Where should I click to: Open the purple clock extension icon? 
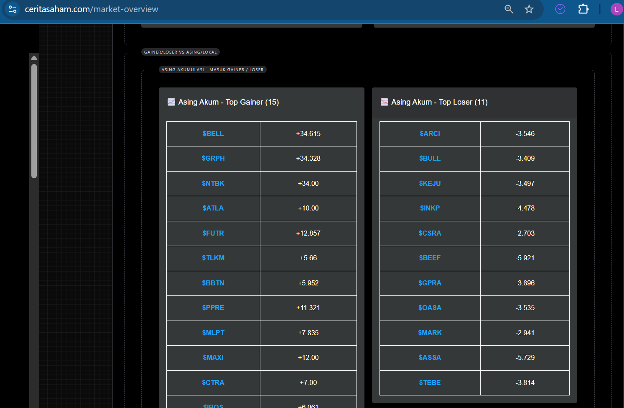(560, 9)
